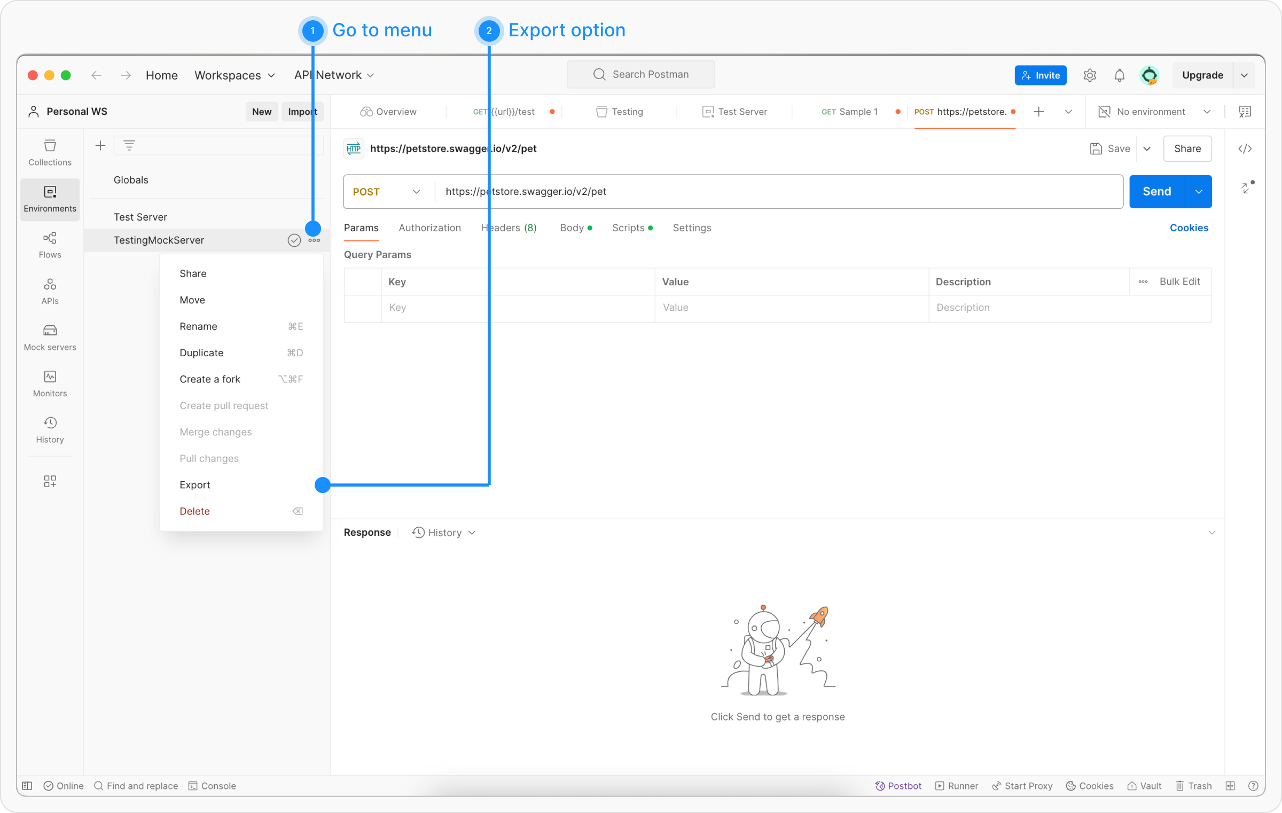The height and width of the screenshot is (813, 1282).
Task: Expand the No environment selector
Action: (x=1154, y=112)
